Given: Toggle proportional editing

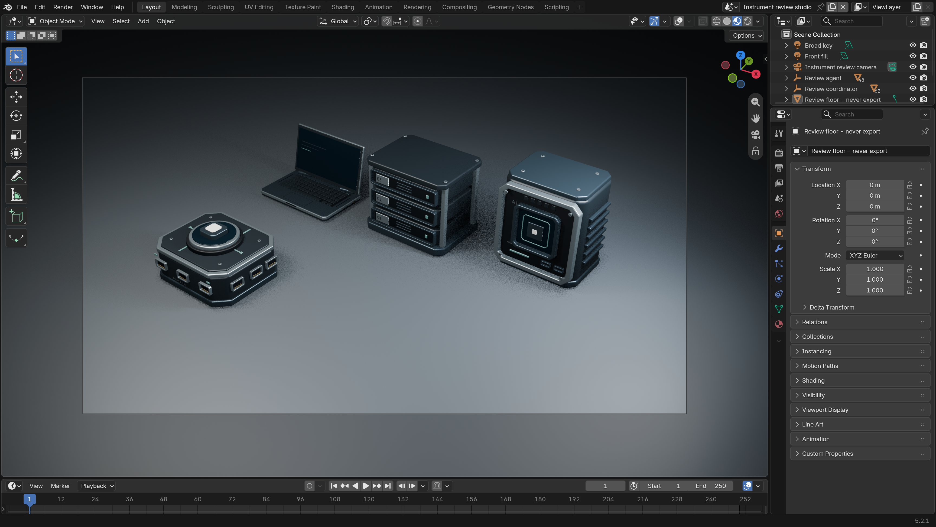Looking at the screenshot, I should (418, 21).
